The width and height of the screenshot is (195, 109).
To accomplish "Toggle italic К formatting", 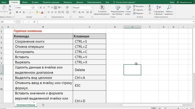I will (20, 12).
